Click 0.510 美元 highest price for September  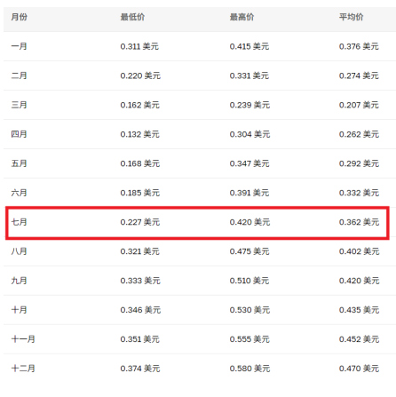pyautogui.click(x=249, y=281)
